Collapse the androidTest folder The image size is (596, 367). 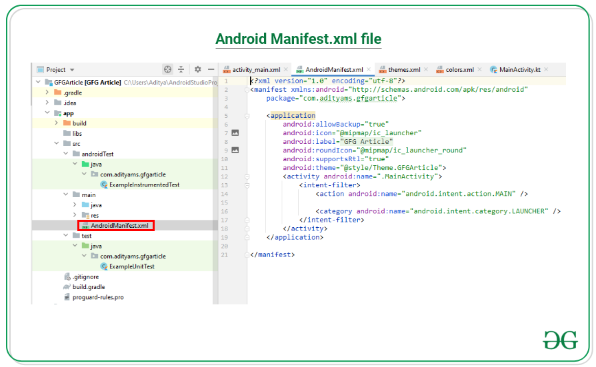(65, 153)
